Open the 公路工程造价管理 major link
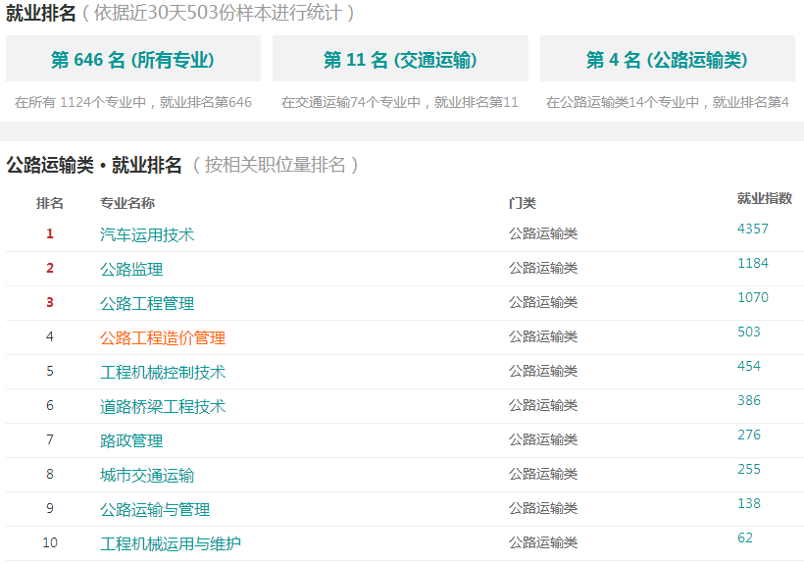804x564 pixels. [x=163, y=337]
